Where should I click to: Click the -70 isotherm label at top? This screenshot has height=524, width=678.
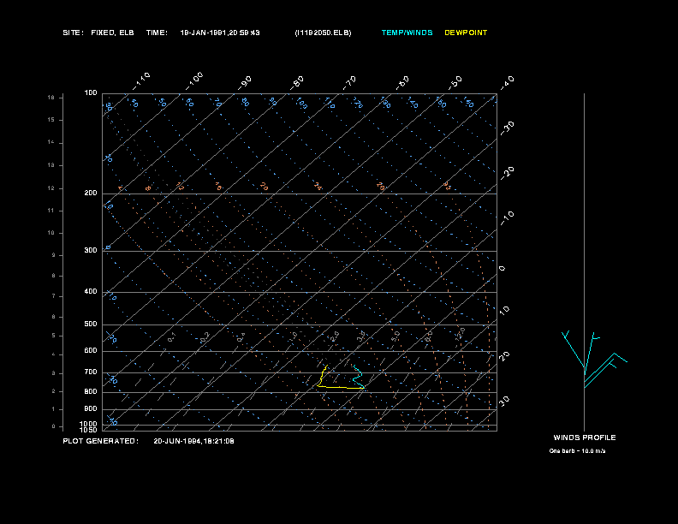[349, 82]
